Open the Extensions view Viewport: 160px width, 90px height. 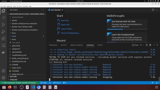[x=3, y=38]
